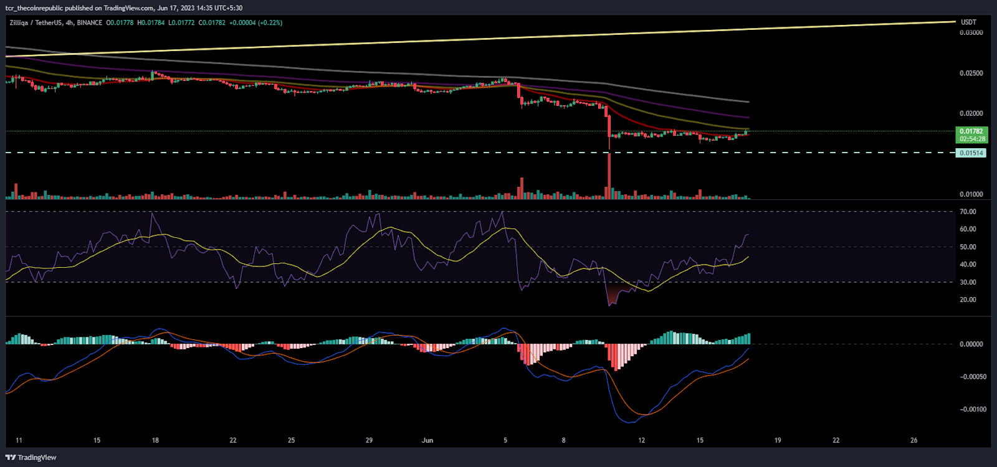The image size is (997, 467).
Task: Click the 12 date on time axis
Action: coord(642,440)
